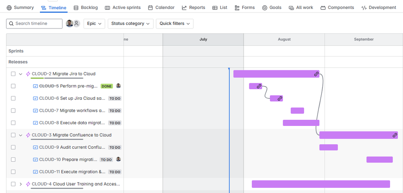Screen dimensions: 403x193
Task: Click the CLOUD-11 task type icon
Action: (35, 172)
